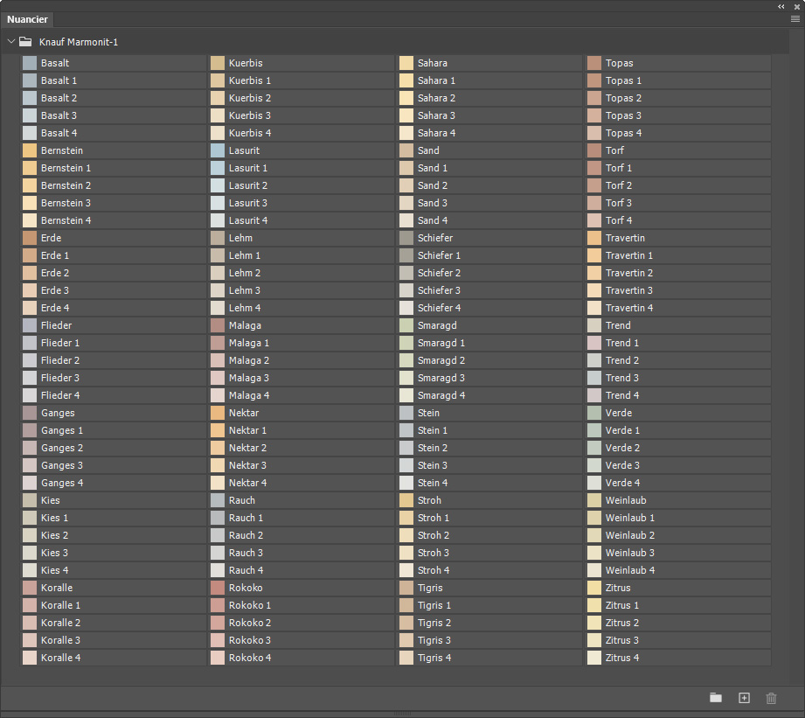Image resolution: width=805 pixels, height=718 pixels.
Task: Click the 'Ganges 3' row text
Action: 62,465
